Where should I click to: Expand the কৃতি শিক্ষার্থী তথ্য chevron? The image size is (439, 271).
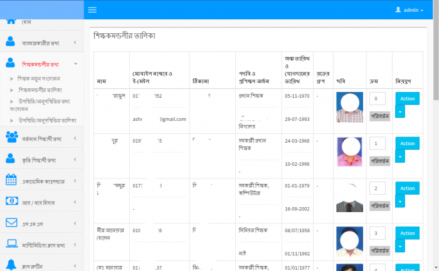(x=75, y=160)
